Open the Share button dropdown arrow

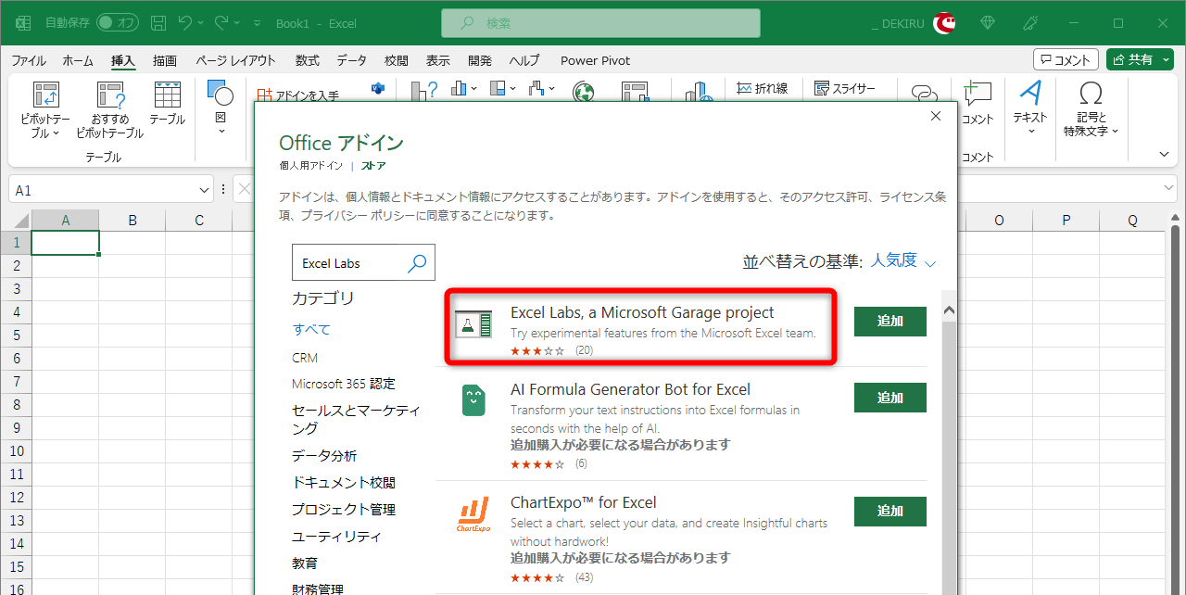tap(1166, 59)
